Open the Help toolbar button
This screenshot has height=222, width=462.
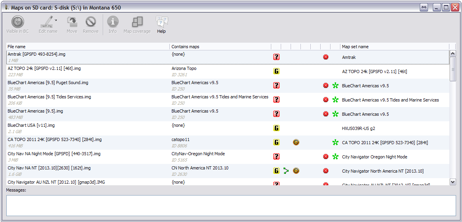tap(162, 22)
